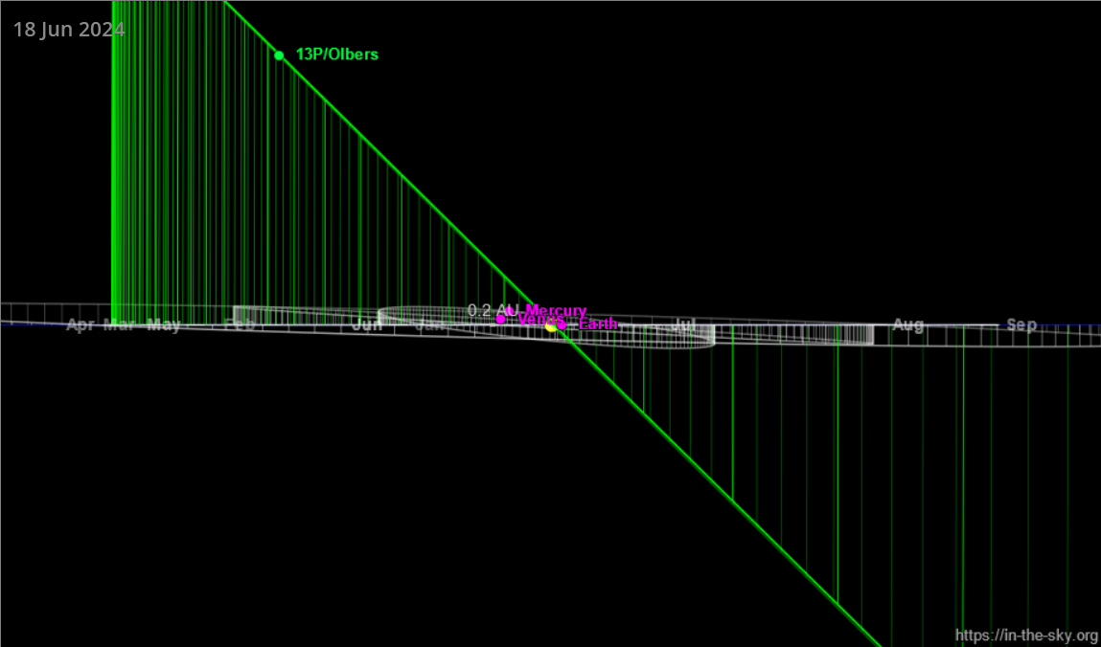Image resolution: width=1101 pixels, height=647 pixels.
Task: Open the in-the-sky.org link
Action: pyautogui.click(x=1028, y=636)
